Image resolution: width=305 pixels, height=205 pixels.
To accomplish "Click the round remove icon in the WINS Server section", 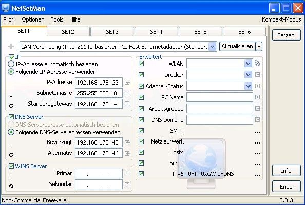I will [11, 186].
